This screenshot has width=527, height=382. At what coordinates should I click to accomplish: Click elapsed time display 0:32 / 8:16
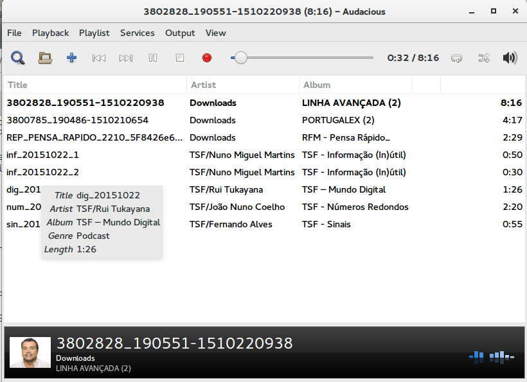pos(413,58)
